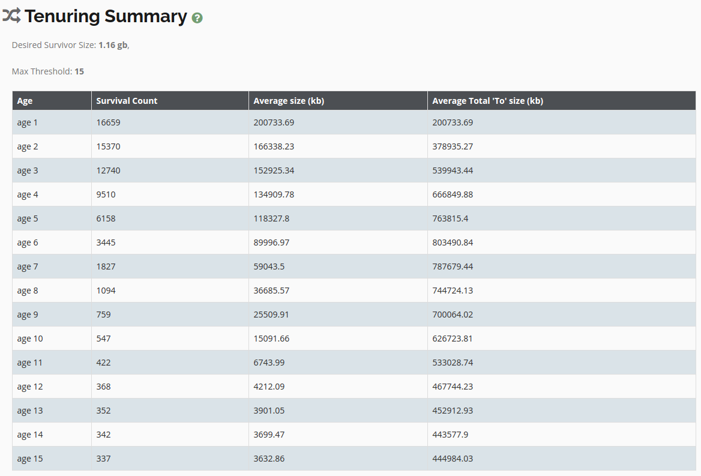Select the age 11 row label
Image resolution: width=701 pixels, height=476 pixels.
pyautogui.click(x=29, y=363)
